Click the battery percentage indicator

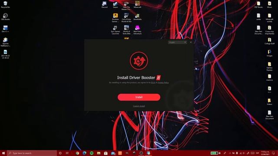(x=214, y=153)
